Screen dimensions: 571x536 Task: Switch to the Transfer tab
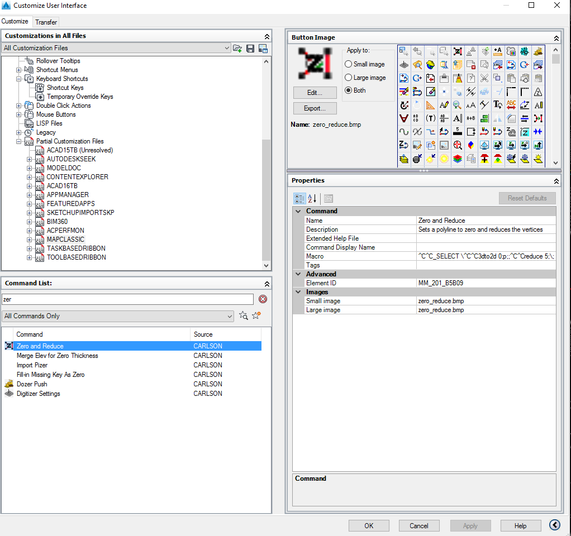tap(46, 22)
